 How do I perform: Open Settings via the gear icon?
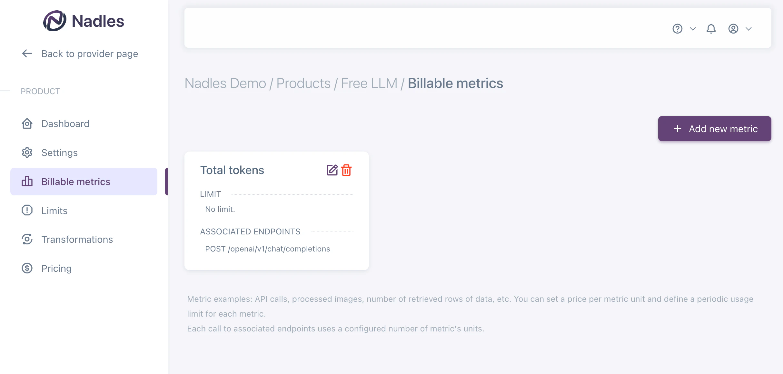click(27, 153)
